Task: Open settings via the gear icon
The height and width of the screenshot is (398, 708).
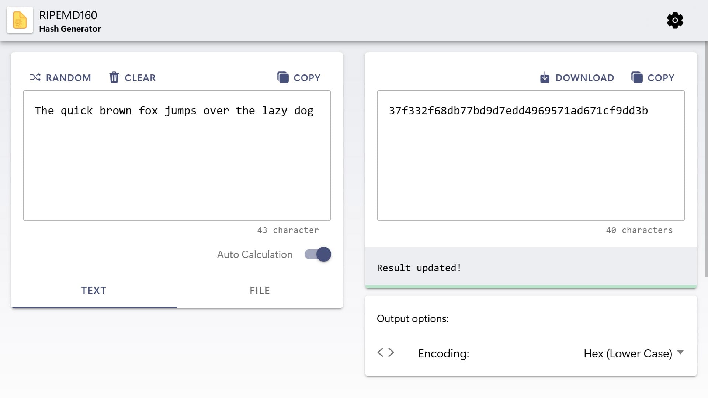Action: (x=675, y=20)
